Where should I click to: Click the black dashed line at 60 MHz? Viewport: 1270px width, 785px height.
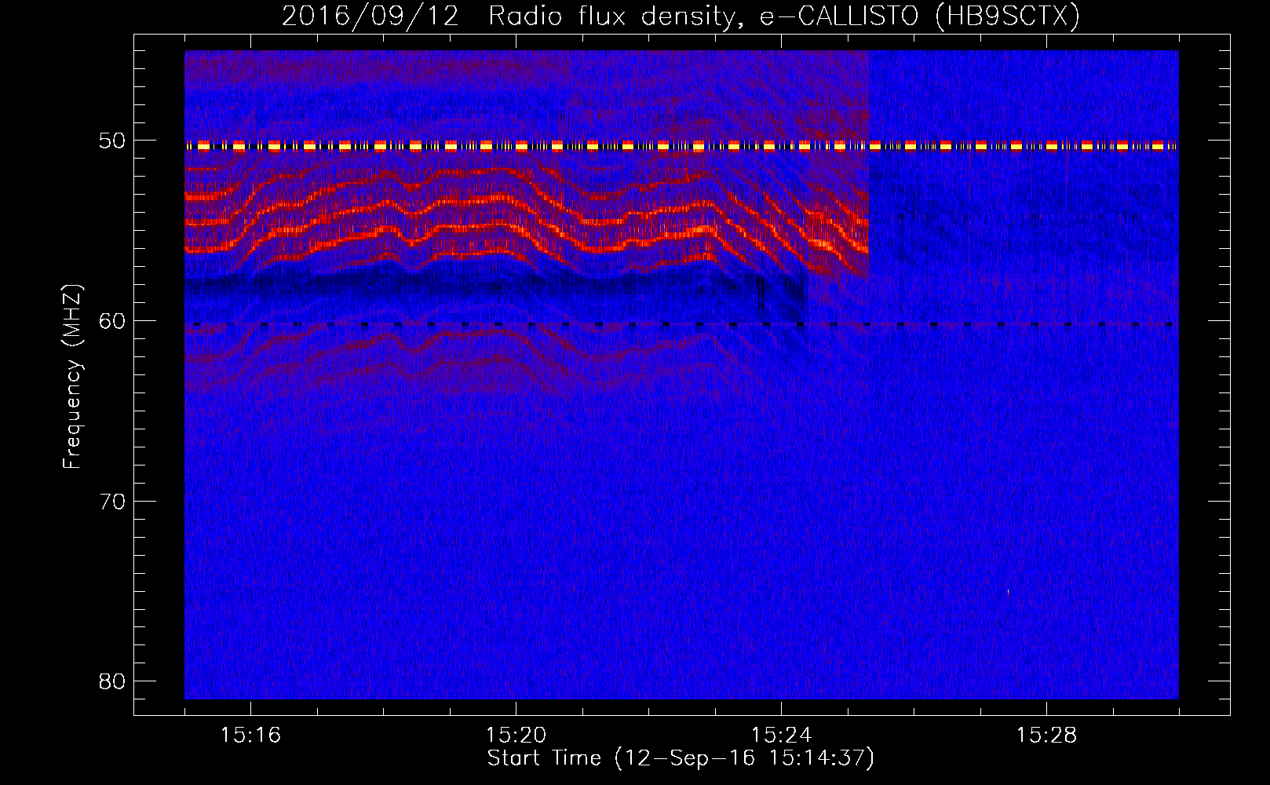point(681,324)
